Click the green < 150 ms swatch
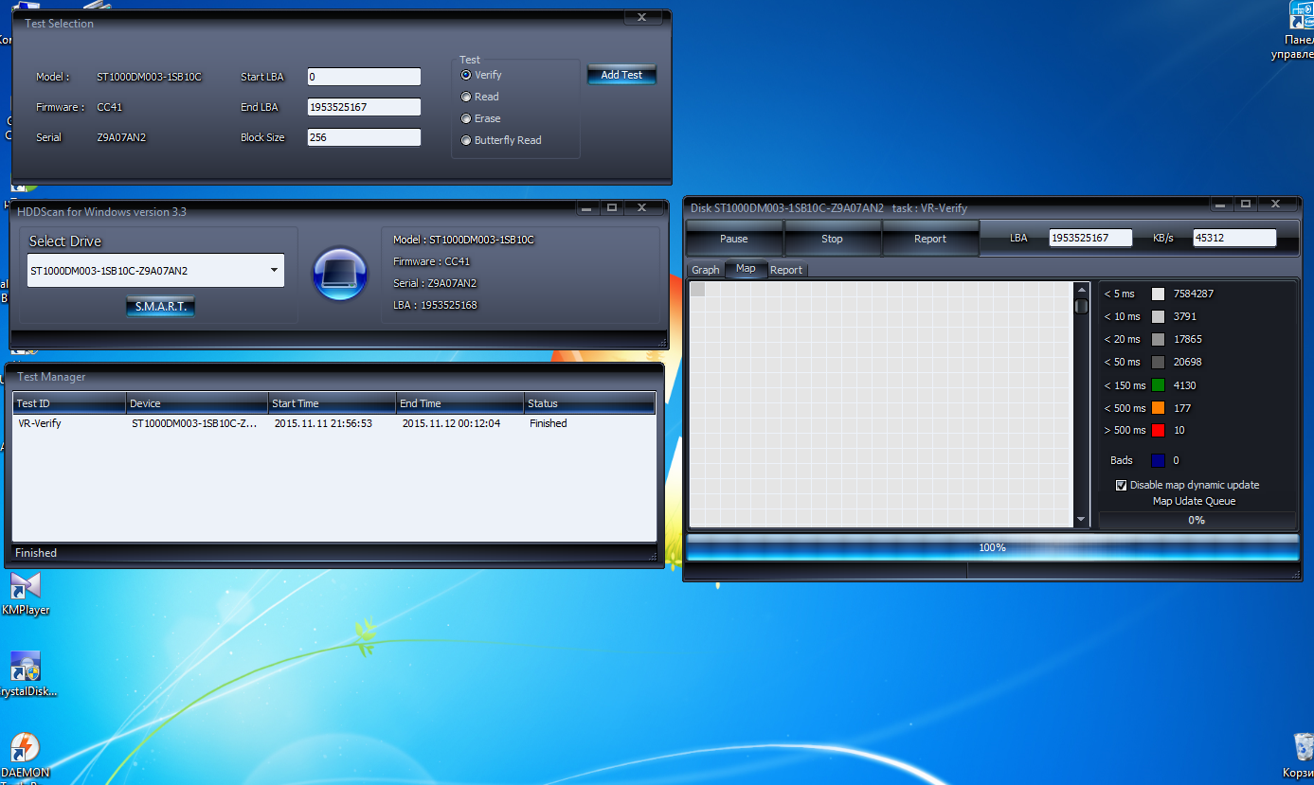This screenshot has width=1314, height=785. click(1158, 385)
